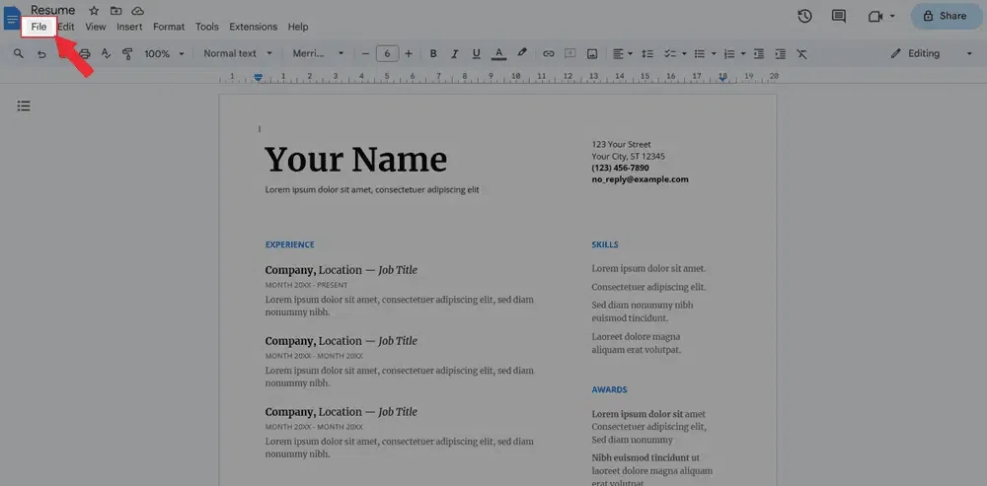Click the Google Docs home logo

click(x=12, y=18)
